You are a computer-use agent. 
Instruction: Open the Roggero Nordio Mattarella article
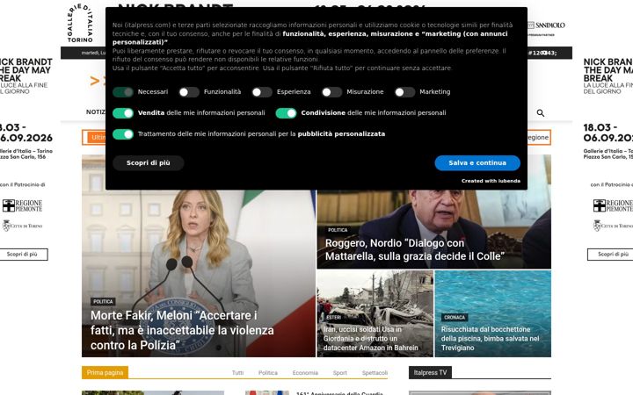[415, 249]
